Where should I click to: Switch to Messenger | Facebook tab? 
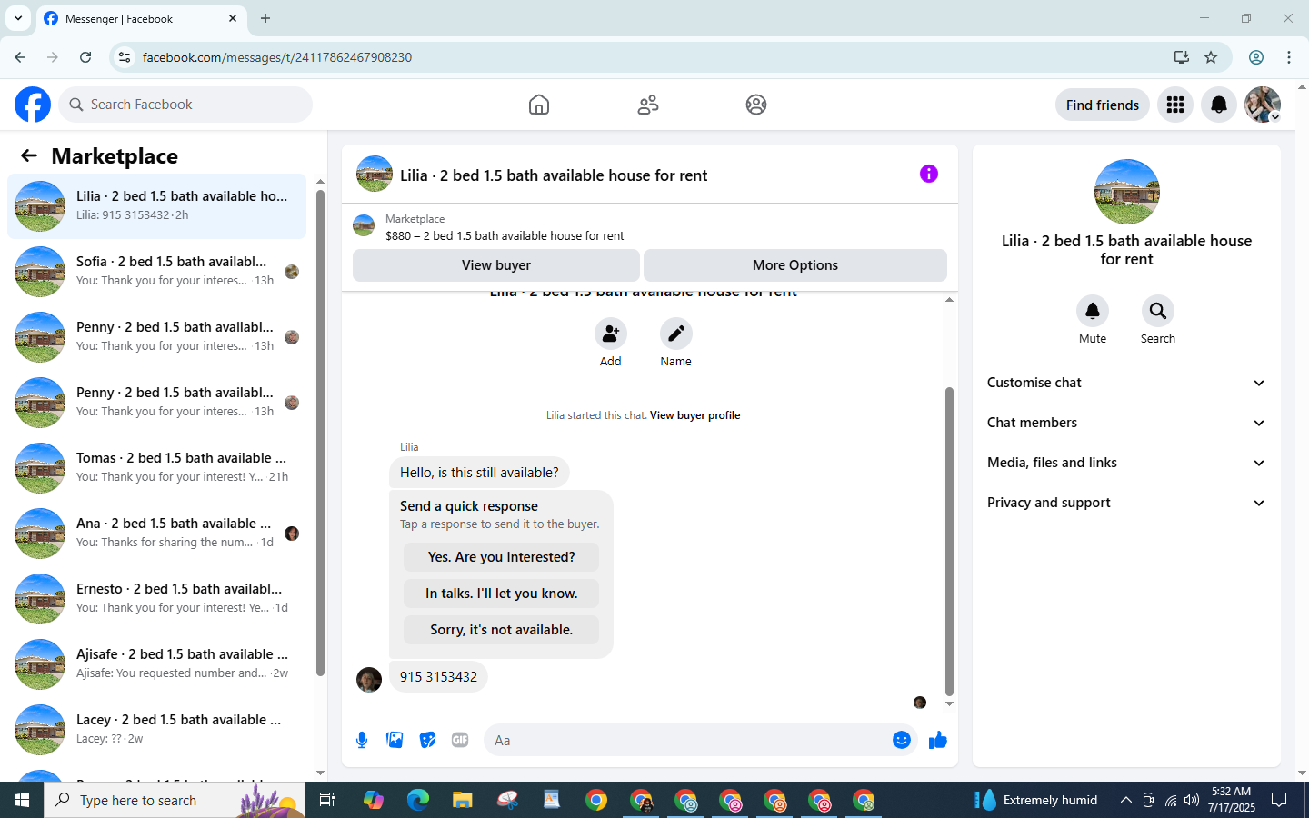[x=141, y=19]
